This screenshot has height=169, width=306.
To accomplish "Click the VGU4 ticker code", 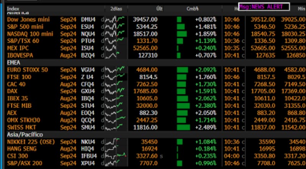I will (89, 70).
